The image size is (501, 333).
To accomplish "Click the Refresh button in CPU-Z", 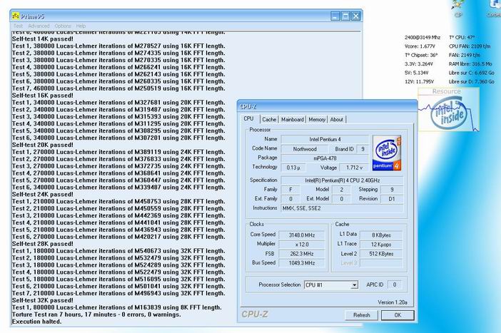I will (361, 314).
